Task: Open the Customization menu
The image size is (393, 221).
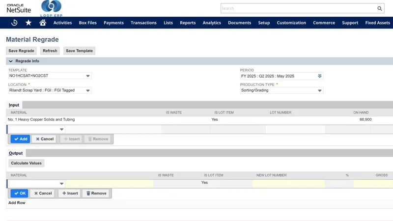Action: pos(291,23)
